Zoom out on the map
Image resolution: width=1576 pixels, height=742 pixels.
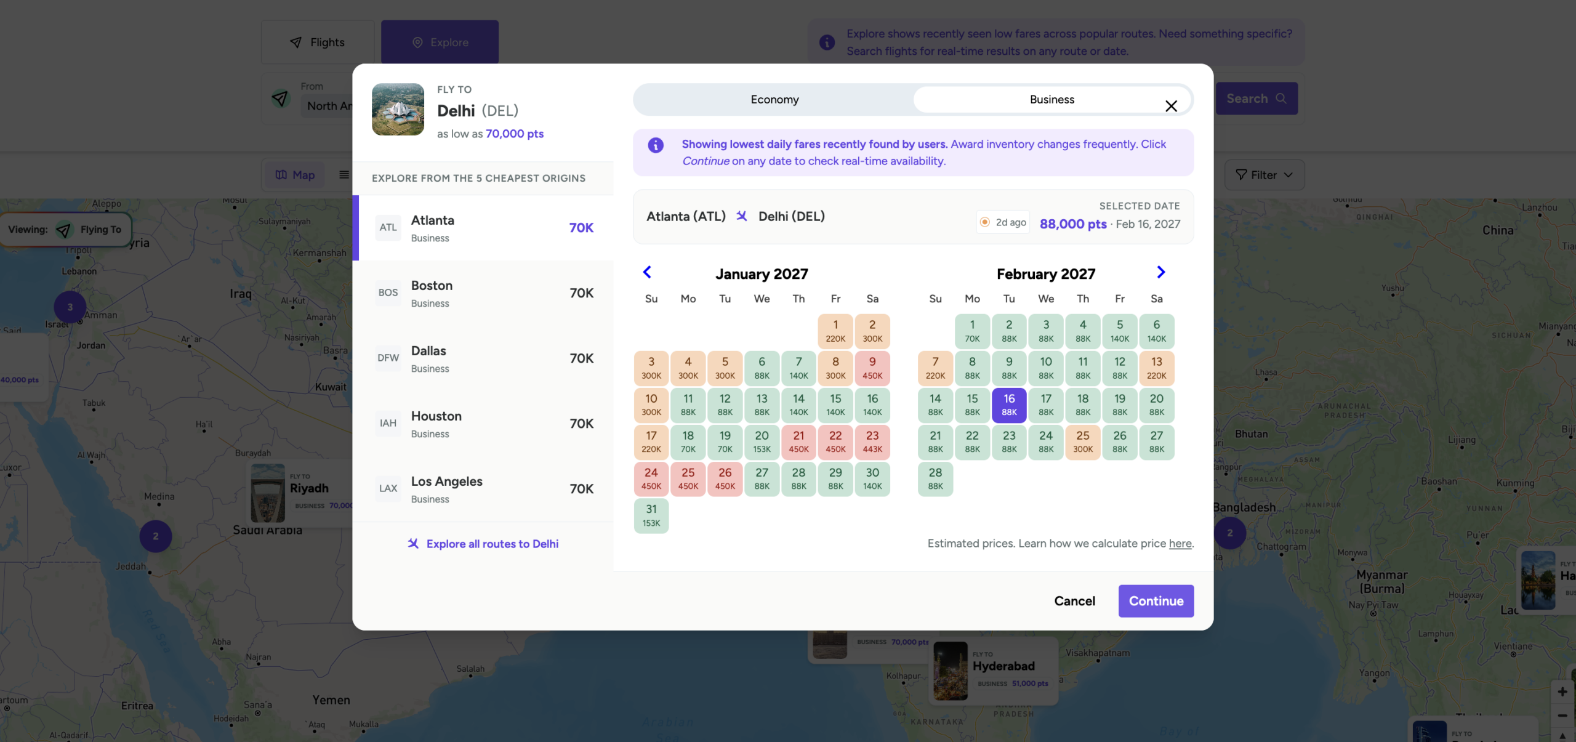click(1562, 716)
